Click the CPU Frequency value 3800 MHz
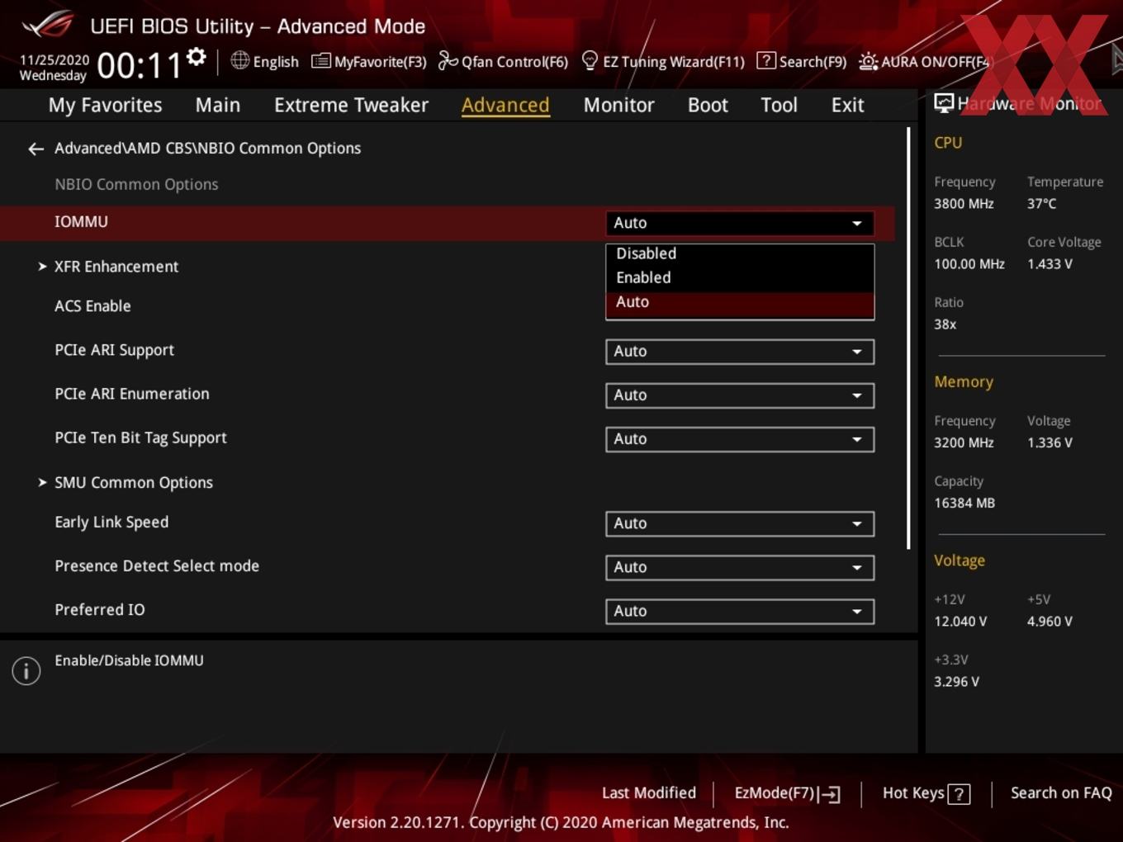The height and width of the screenshot is (842, 1123). [x=964, y=204]
